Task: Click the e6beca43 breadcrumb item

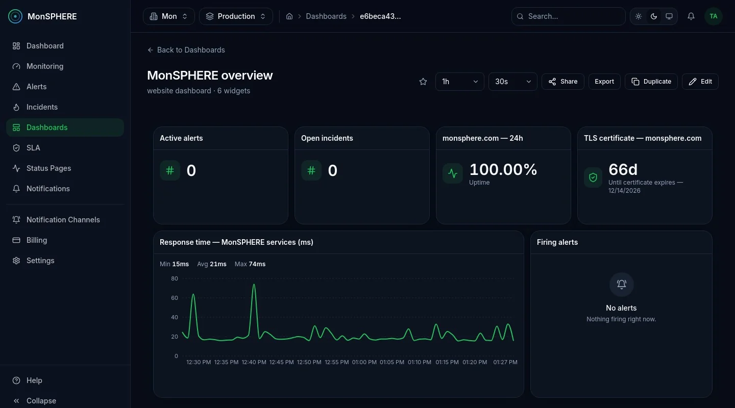Action: (x=380, y=16)
